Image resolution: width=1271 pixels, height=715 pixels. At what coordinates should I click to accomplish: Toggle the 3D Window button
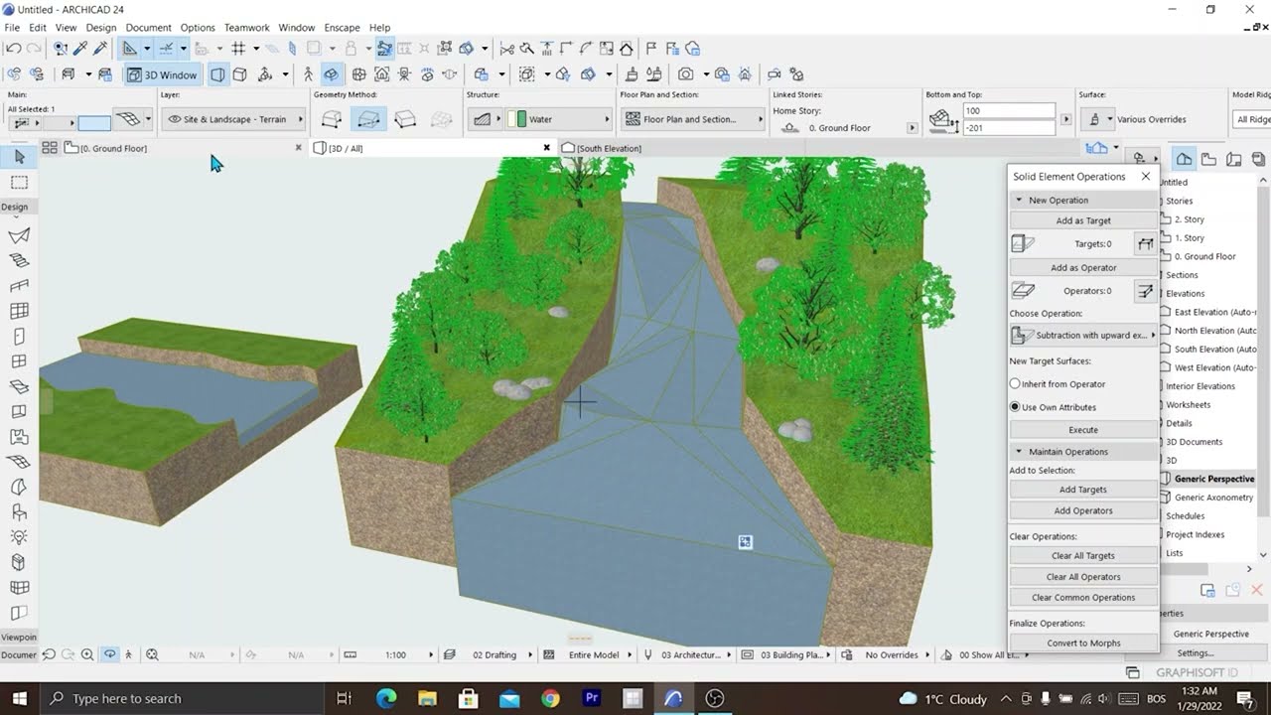click(x=162, y=74)
